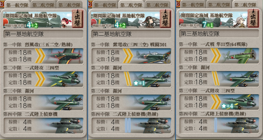263x140 pixels.
Task: Open fourth squadron 二式陸上偵察機(熟練) slot in third base
Action: [219, 126]
